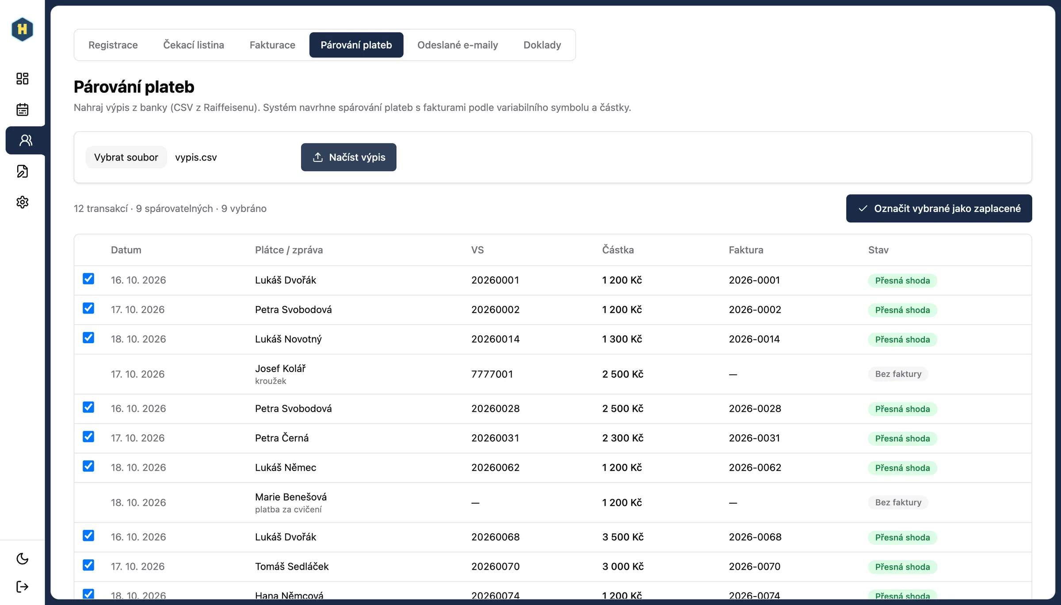1061x605 pixels.
Task: Click Přesná shoda badge for Petra Černá
Action: click(902, 438)
